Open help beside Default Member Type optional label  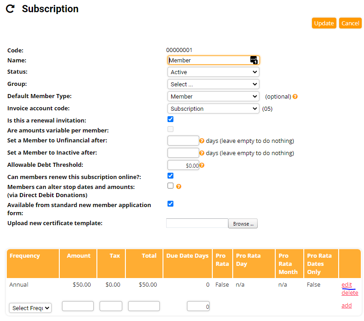295,96
